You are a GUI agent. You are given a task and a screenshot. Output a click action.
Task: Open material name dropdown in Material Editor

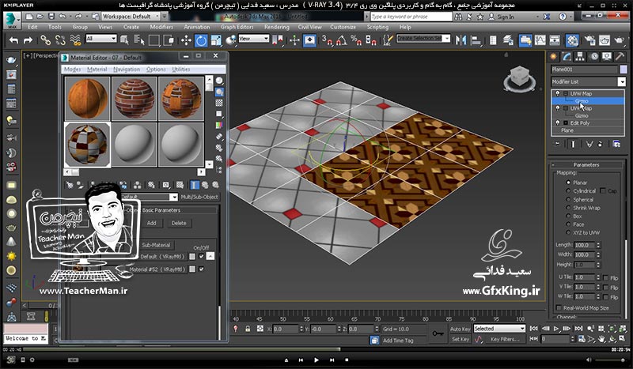tap(173, 197)
